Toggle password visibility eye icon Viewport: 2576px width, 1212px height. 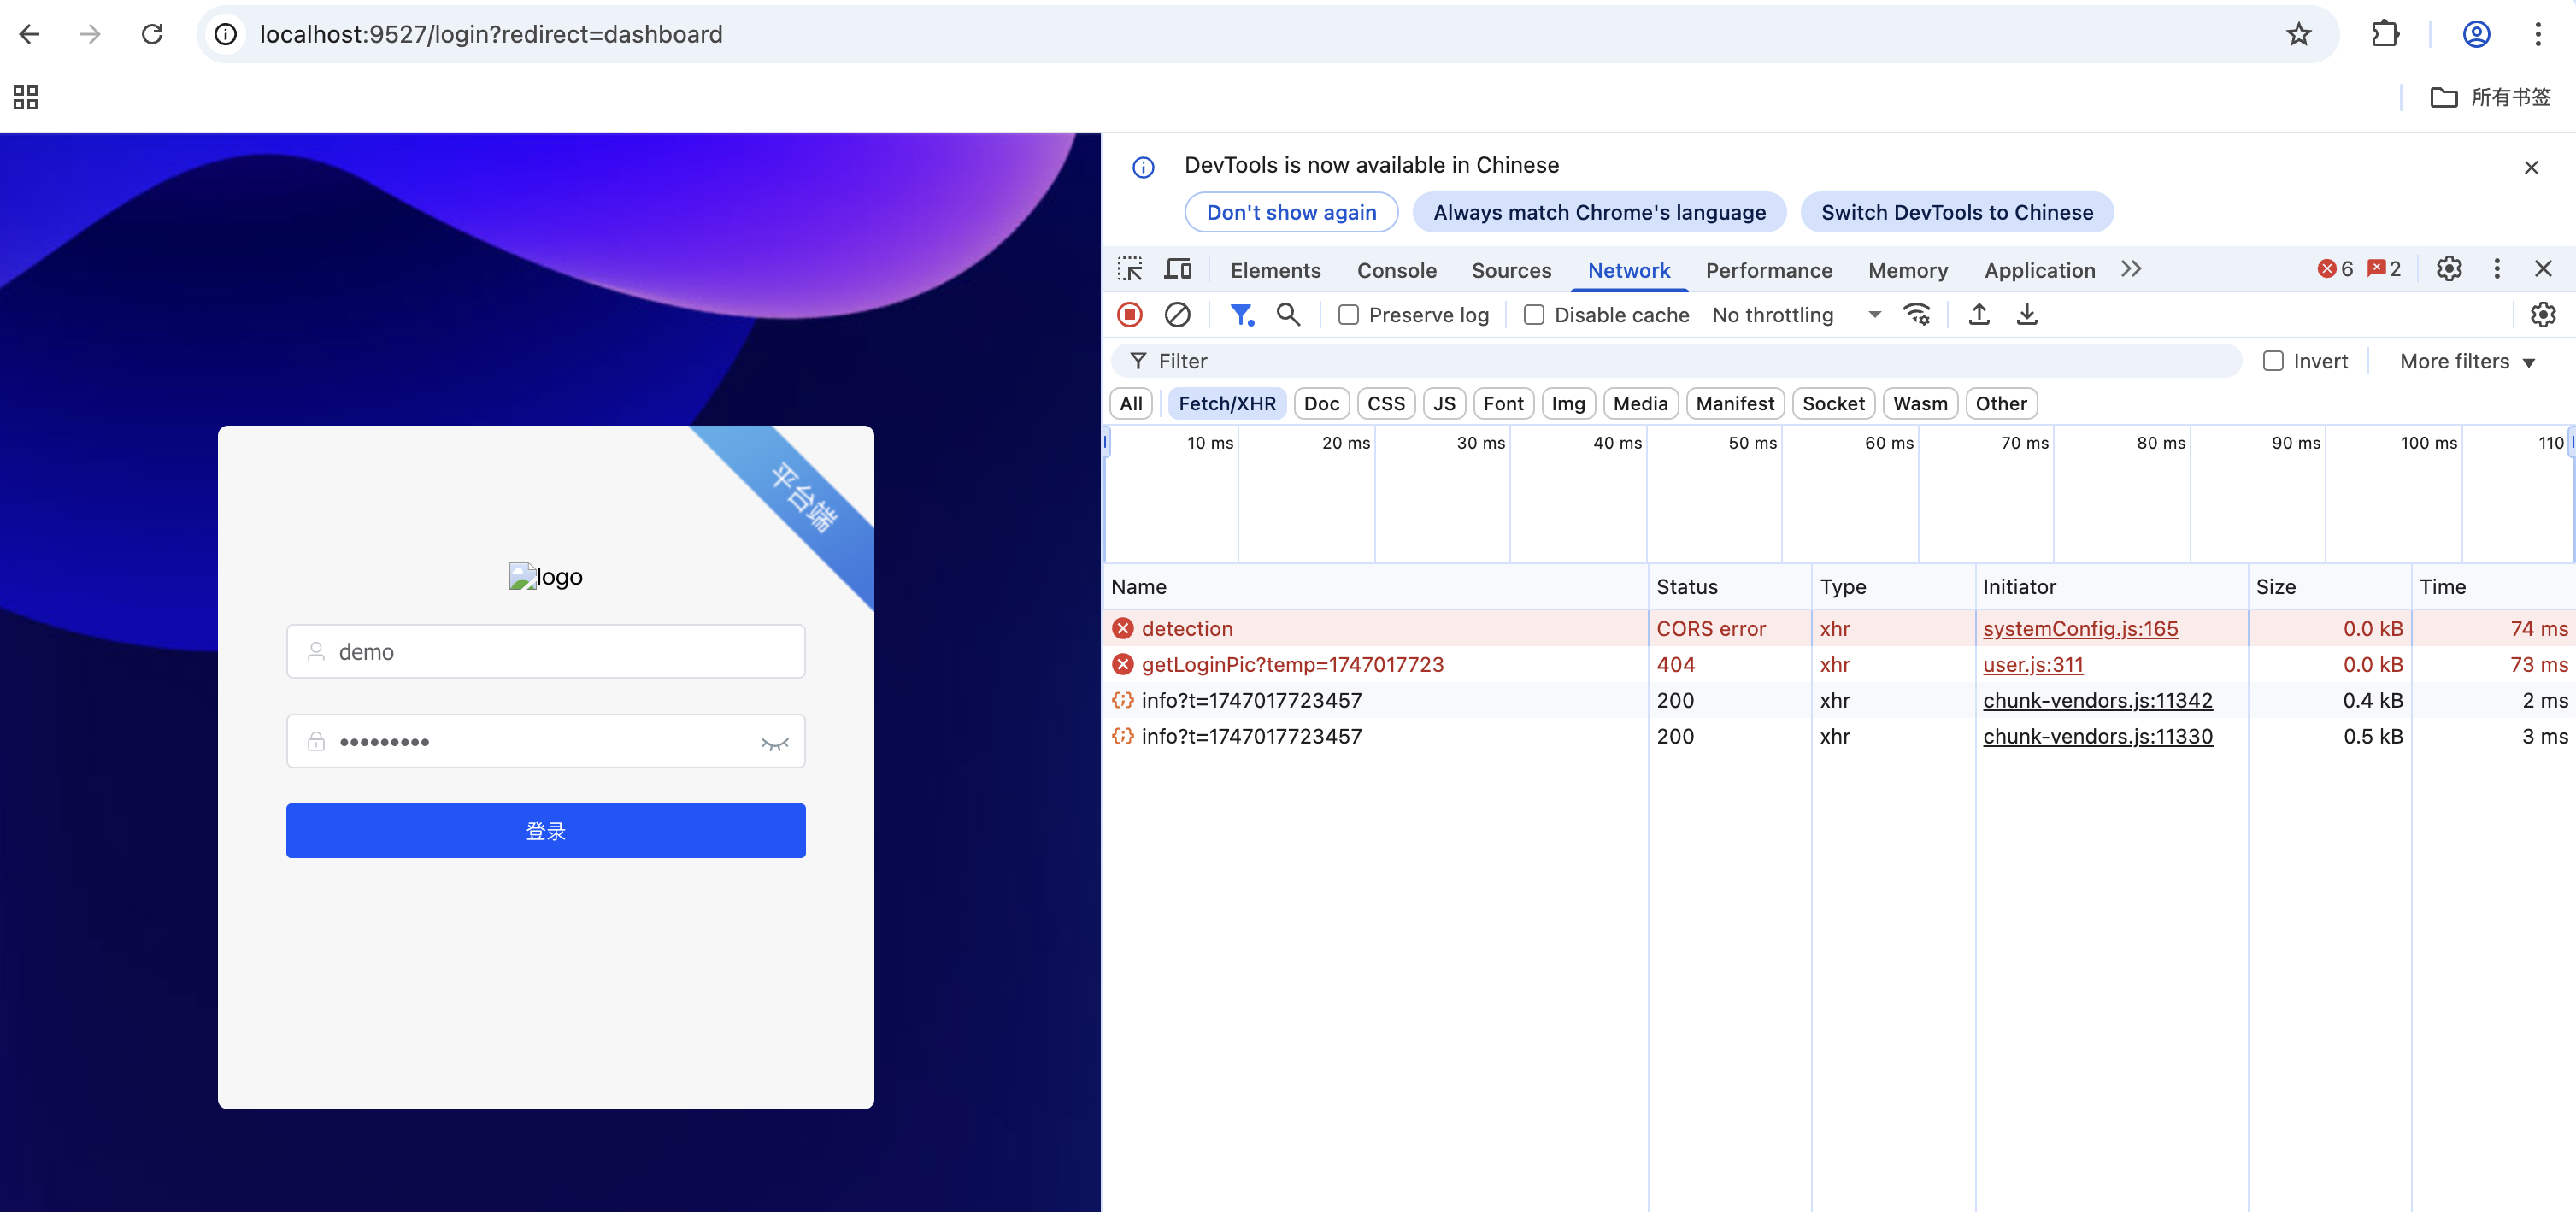pos(775,743)
